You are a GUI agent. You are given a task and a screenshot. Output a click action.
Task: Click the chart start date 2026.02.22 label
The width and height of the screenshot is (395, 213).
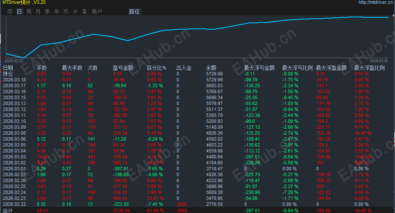[14, 61]
